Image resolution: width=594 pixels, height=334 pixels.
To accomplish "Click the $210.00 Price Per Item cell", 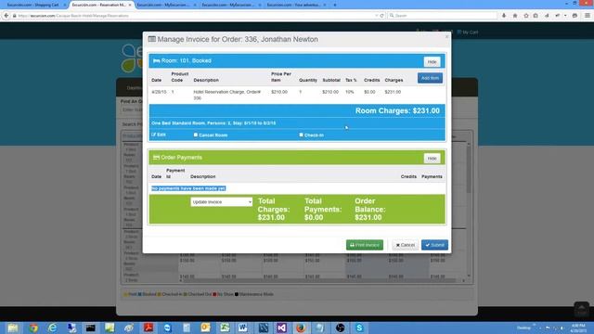I will (279, 92).
